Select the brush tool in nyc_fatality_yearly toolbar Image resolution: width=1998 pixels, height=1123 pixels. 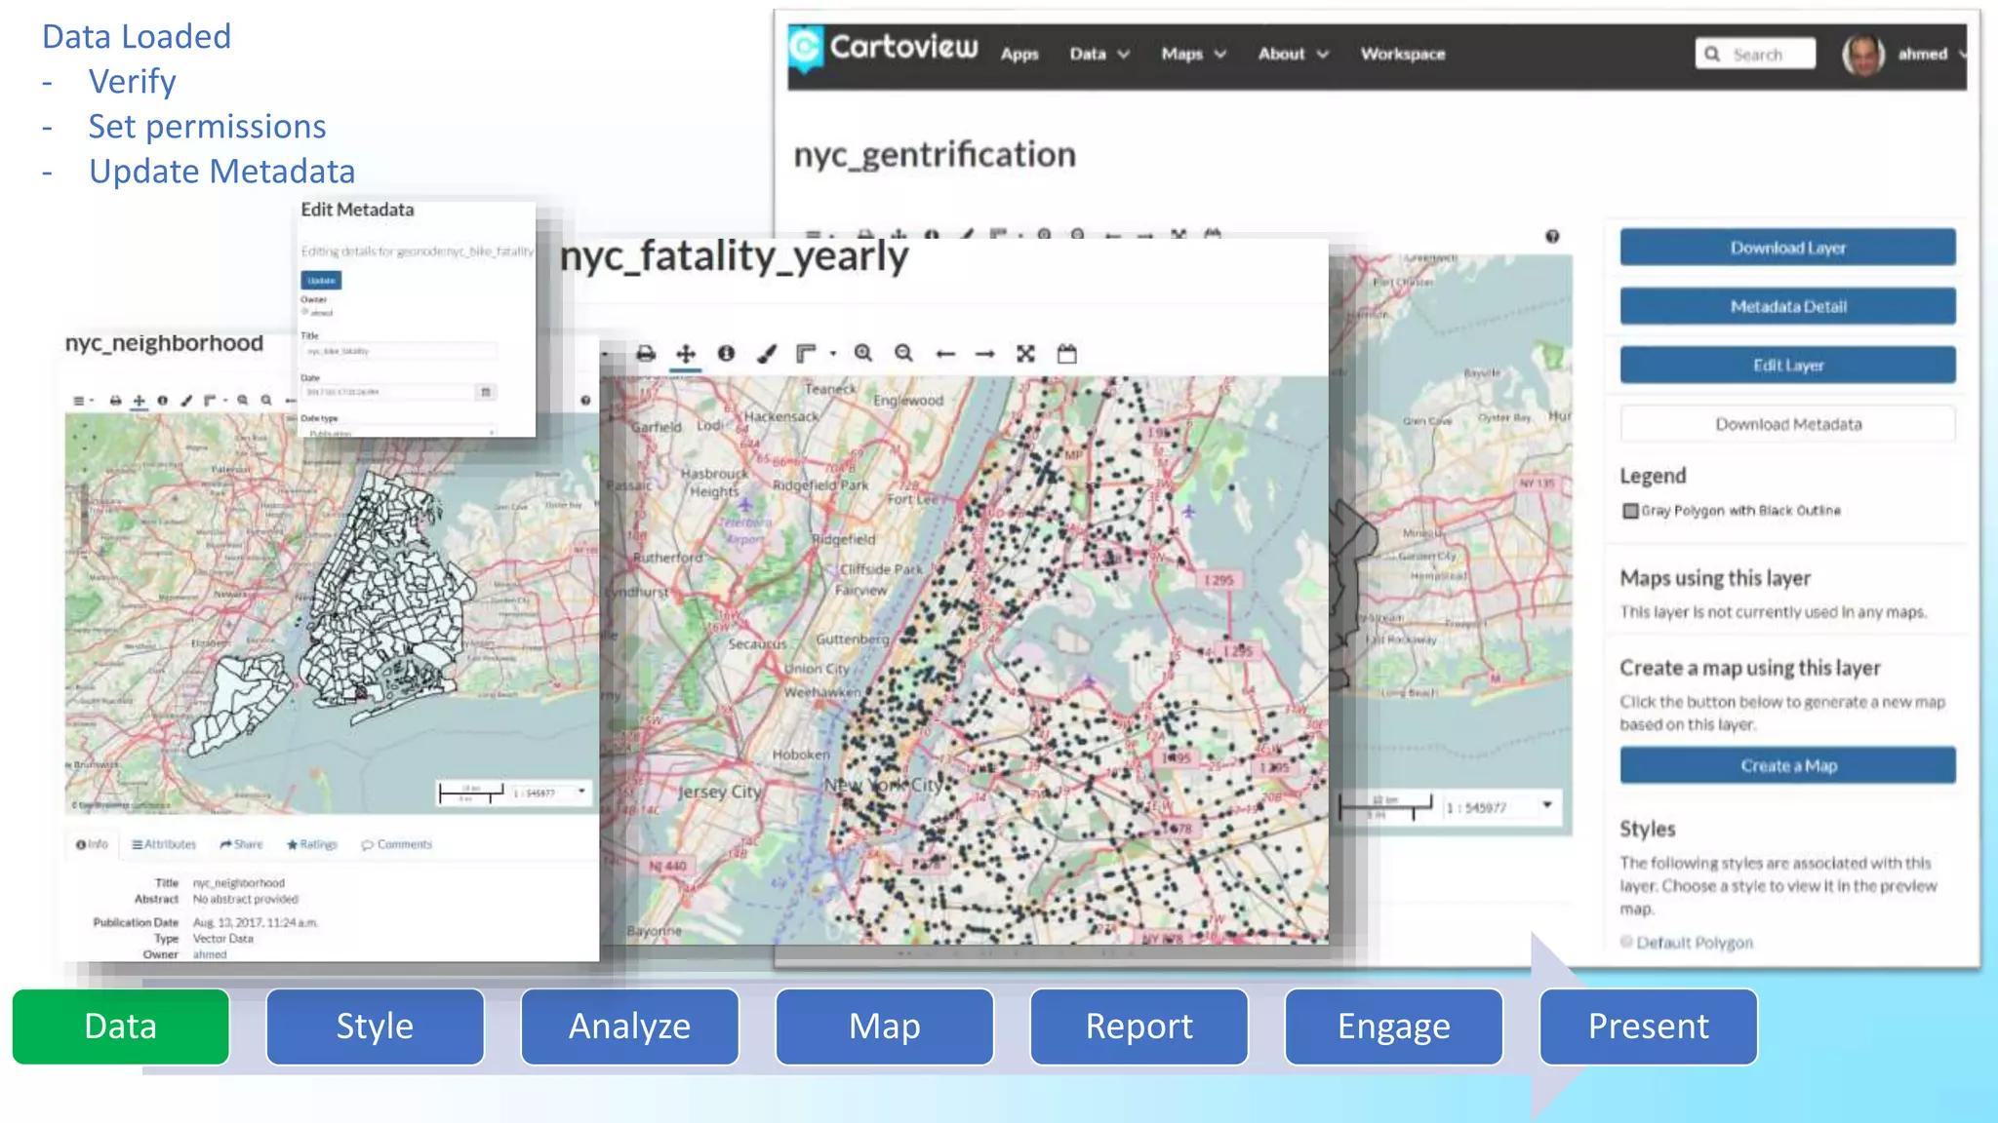768,354
